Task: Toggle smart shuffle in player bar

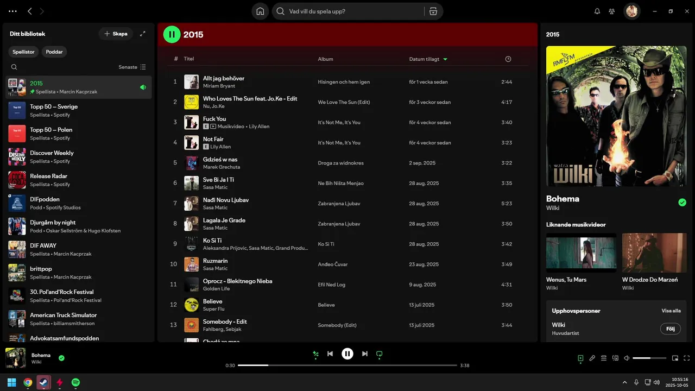Action: tap(315, 354)
